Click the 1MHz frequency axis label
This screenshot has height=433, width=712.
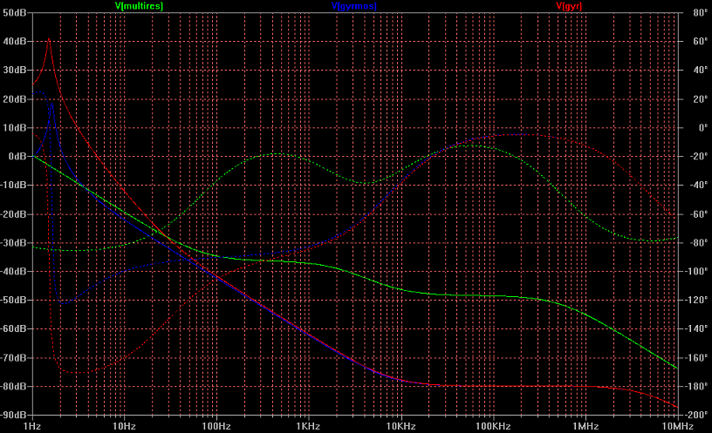point(585,426)
